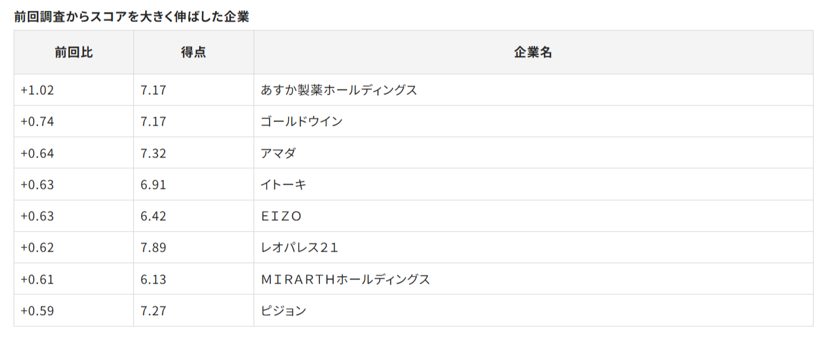Click the +1.02 change value

[x=37, y=90]
